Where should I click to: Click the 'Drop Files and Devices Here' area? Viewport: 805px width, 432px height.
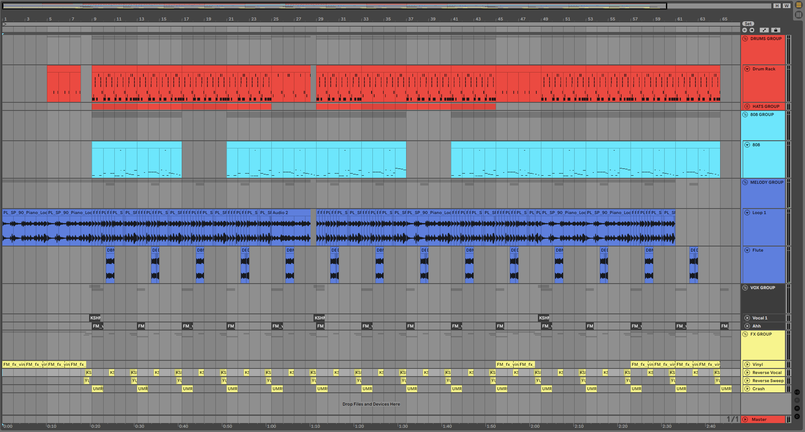click(x=371, y=404)
